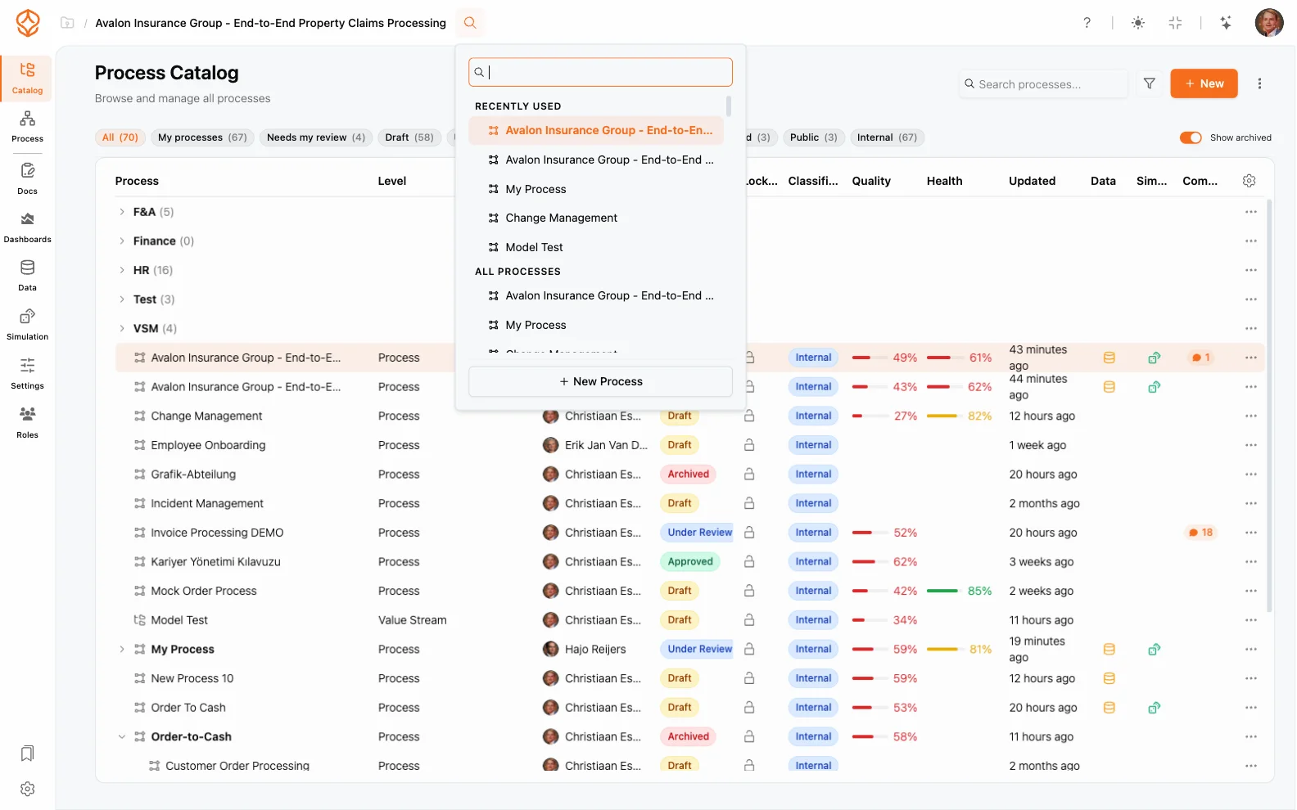
Task: Go to the Process section in the sidebar
Action: [27, 127]
